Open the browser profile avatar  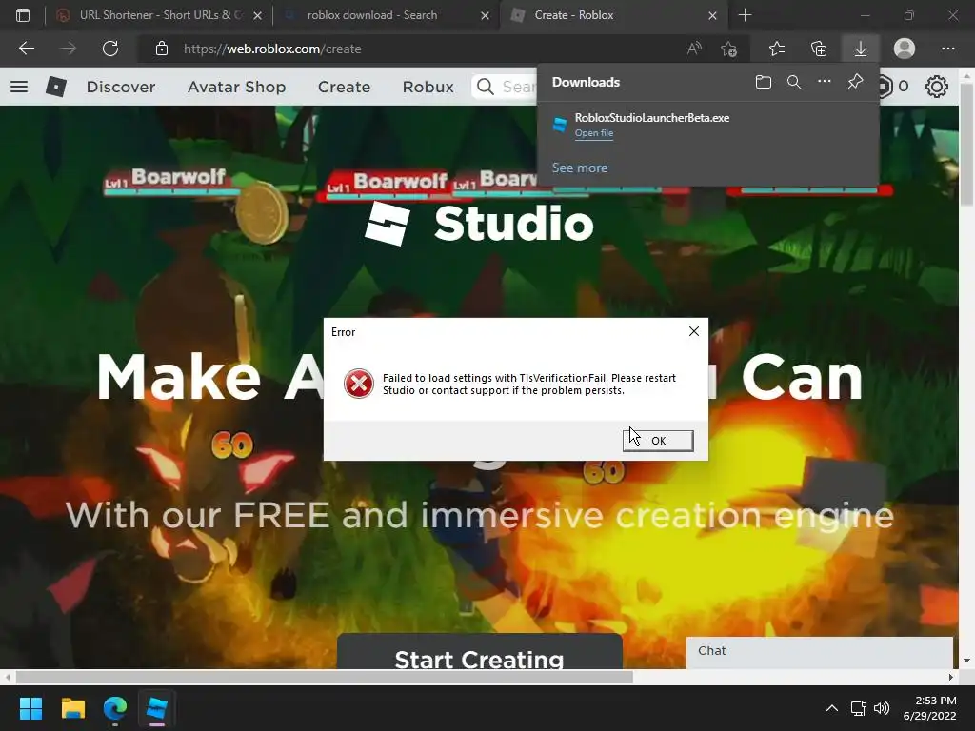point(905,49)
